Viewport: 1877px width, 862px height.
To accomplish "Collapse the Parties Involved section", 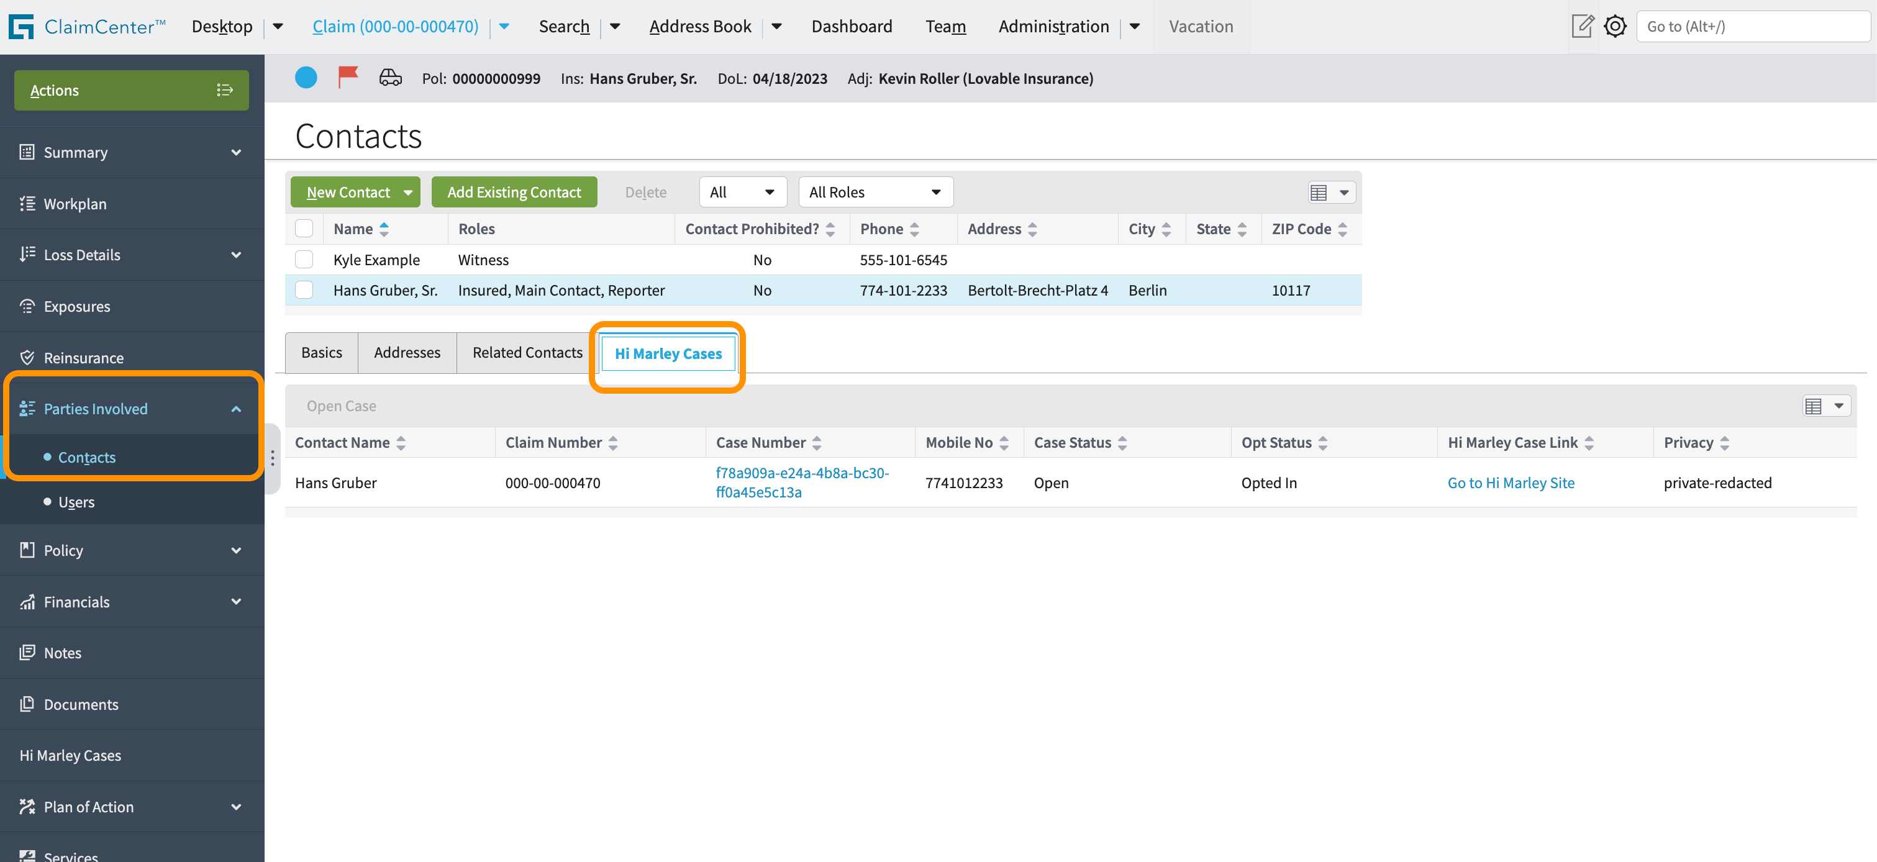I will [x=235, y=408].
